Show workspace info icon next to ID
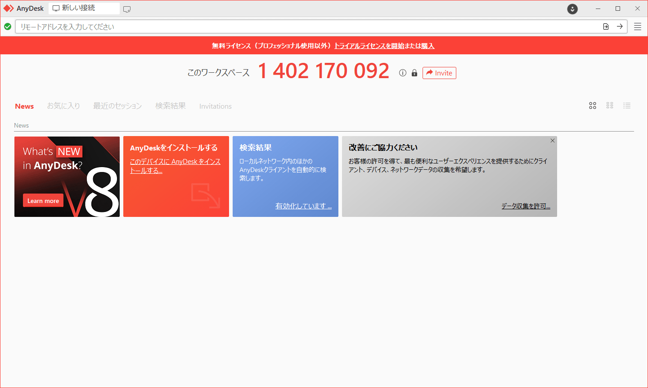The image size is (648, 388). coord(403,73)
